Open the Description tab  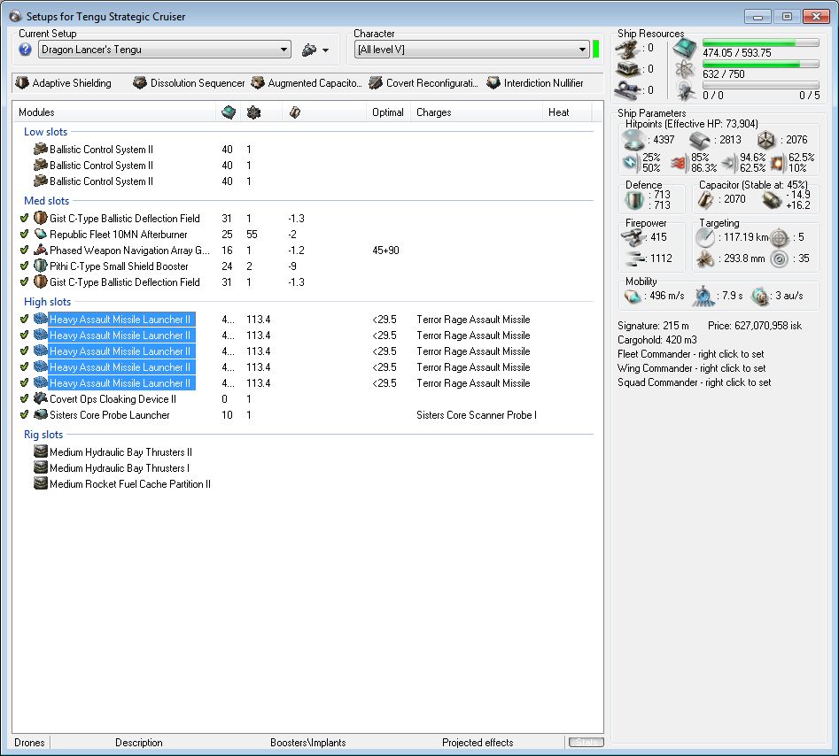point(138,743)
